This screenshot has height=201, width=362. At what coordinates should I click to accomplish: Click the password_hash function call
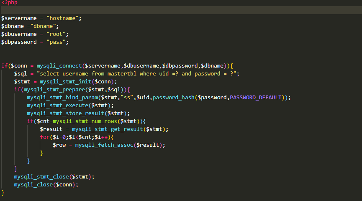pyautogui.click(x=174, y=98)
